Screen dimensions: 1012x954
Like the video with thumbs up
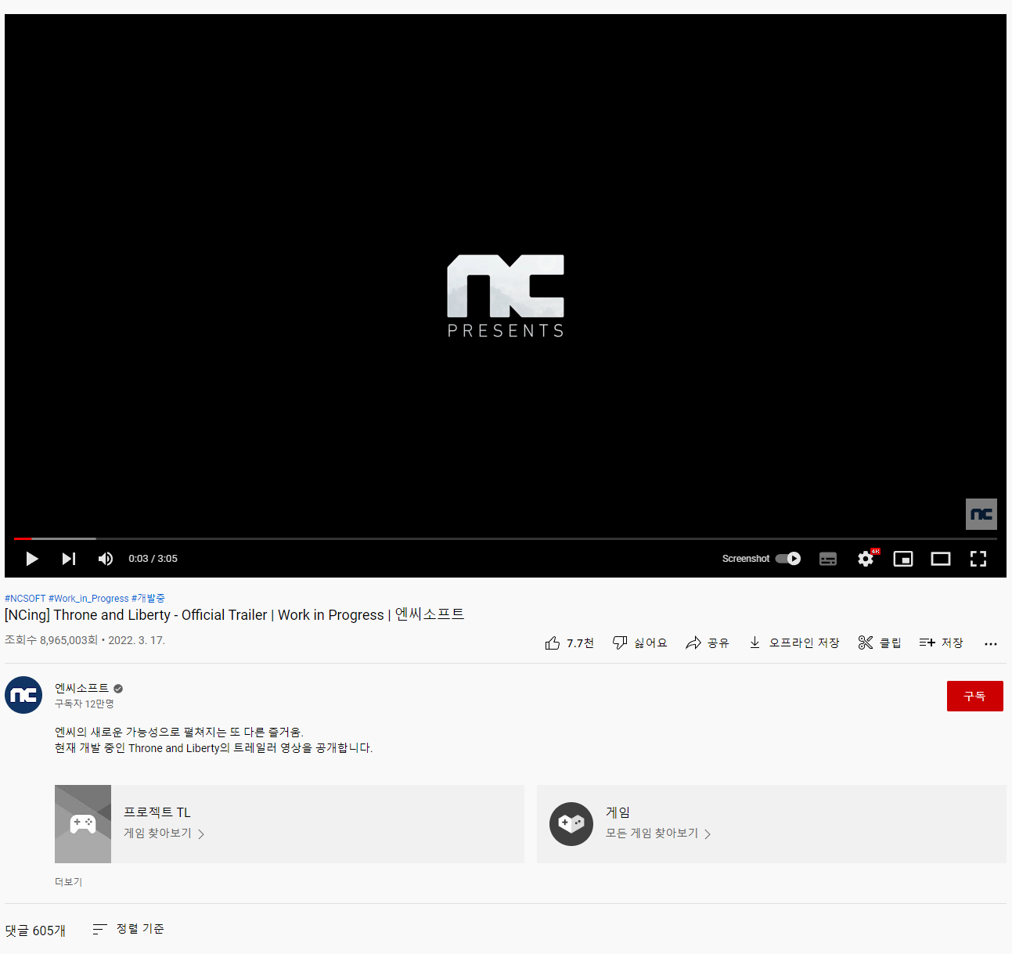569,643
